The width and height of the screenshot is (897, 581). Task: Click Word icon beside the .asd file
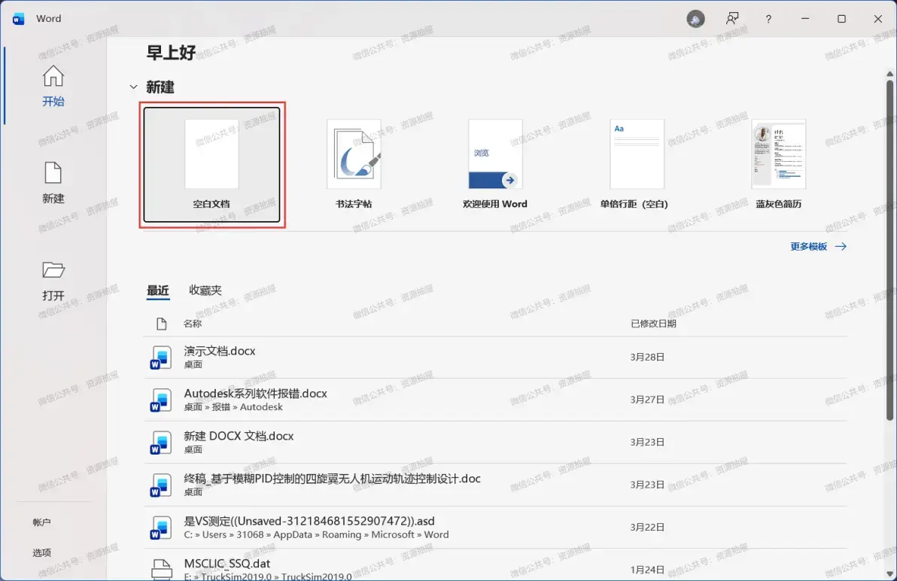161,528
